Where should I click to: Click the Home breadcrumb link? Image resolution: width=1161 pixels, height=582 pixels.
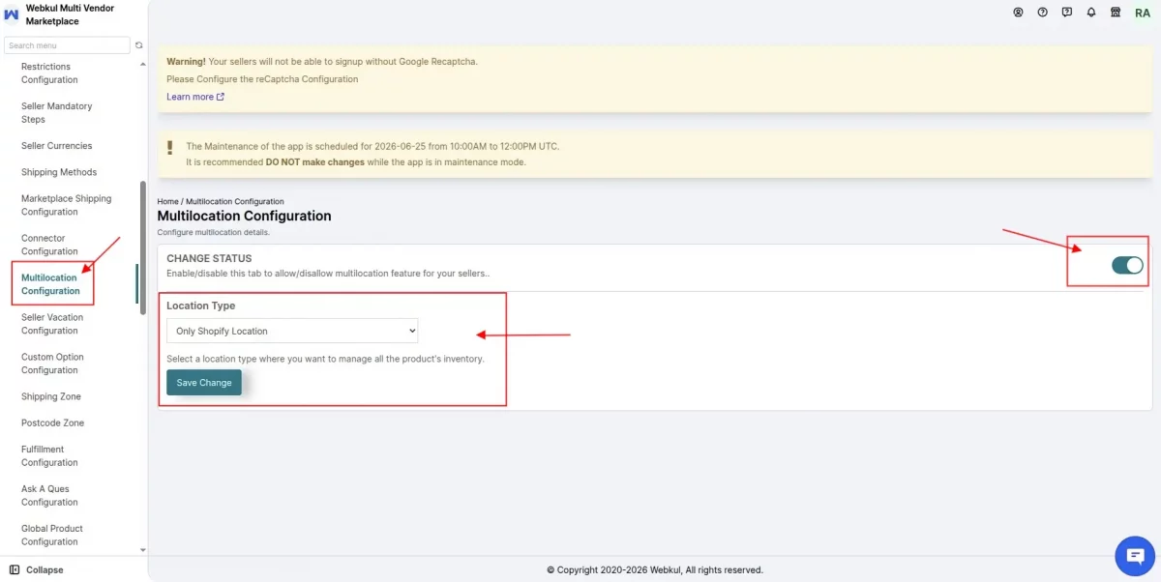click(x=167, y=201)
